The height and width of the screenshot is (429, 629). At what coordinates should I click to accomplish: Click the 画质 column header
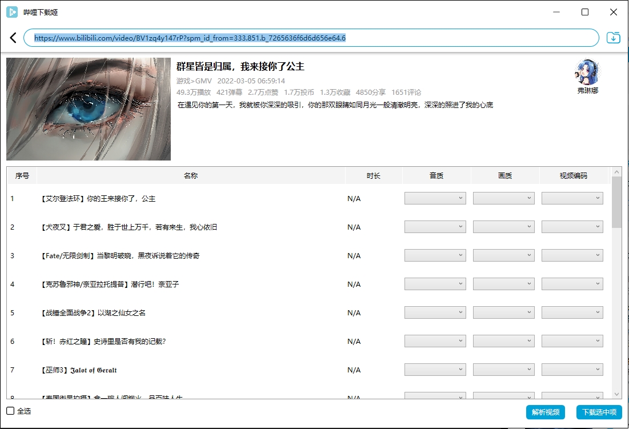[x=505, y=175]
